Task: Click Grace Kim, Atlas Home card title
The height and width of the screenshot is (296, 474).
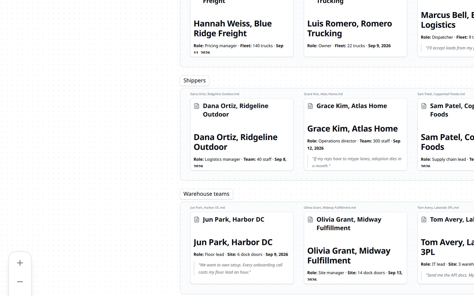Action: click(x=352, y=106)
